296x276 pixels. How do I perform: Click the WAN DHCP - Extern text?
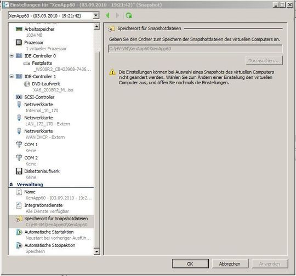(45, 137)
